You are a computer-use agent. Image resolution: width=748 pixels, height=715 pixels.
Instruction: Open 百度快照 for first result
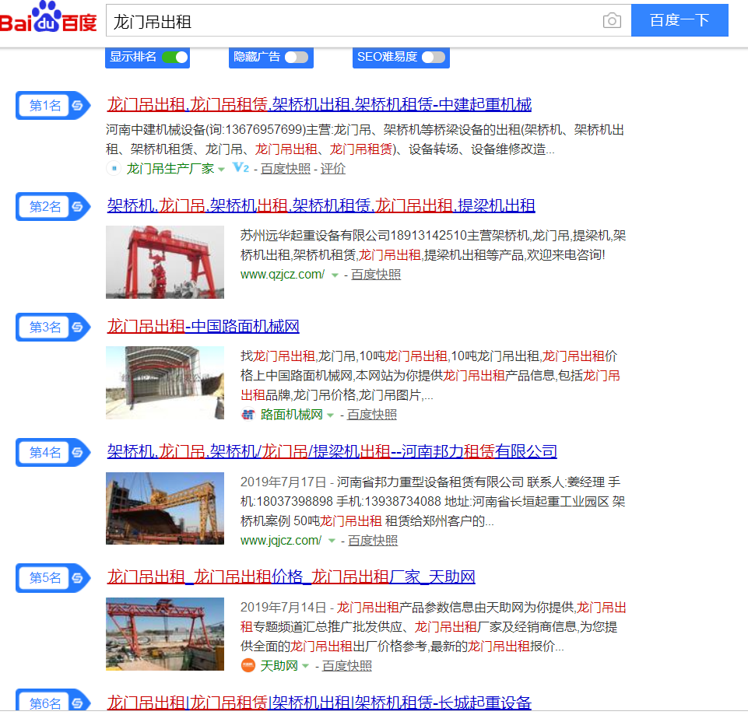[x=286, y=169]
